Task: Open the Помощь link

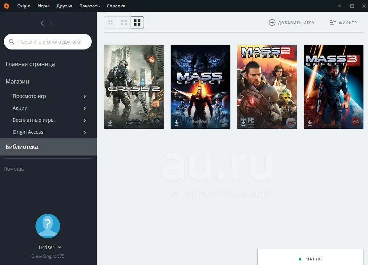Action: (x=14, y=169)
